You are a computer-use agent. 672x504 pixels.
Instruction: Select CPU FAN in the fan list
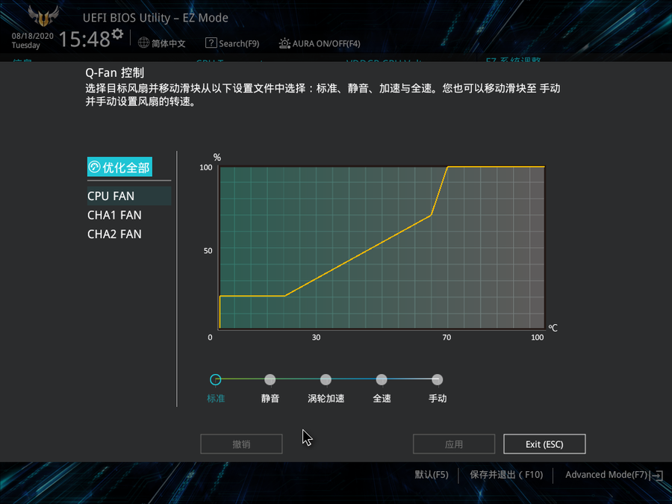[111, 196]
